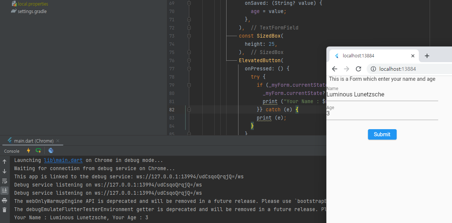This screenshot has width=452, height=223.
Task: View site information icon in address bar
Action: click(373, 69)
